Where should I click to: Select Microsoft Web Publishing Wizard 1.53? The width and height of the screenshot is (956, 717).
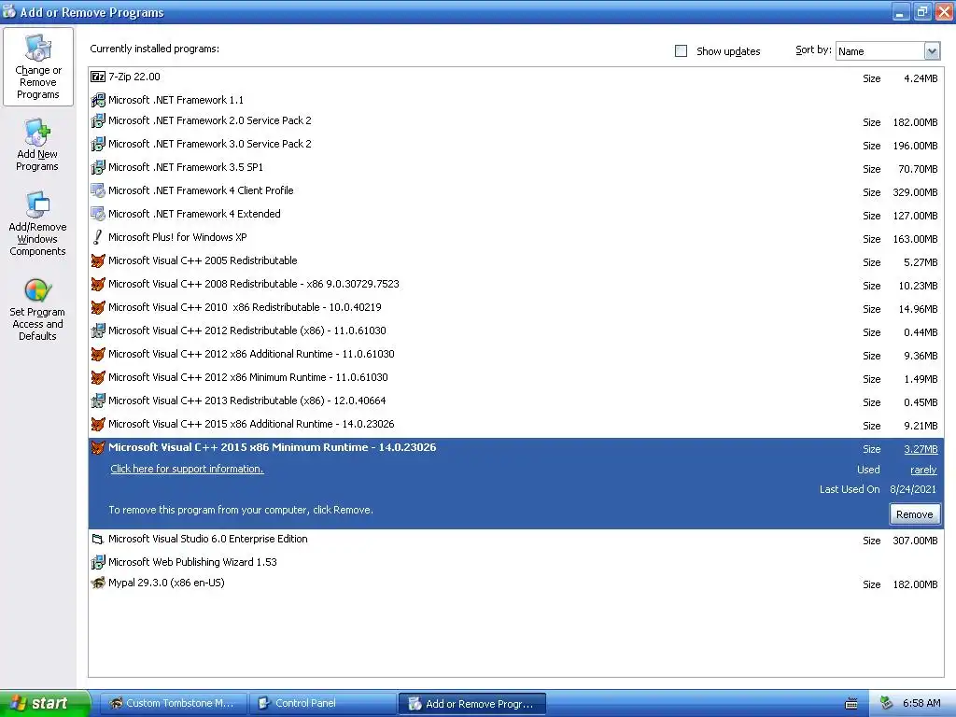pyautogui.click(x=515, y=562)
